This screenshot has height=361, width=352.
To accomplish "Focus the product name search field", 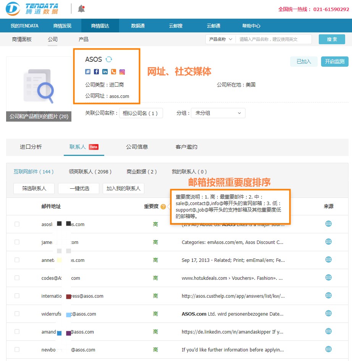I will coord(274,39).
